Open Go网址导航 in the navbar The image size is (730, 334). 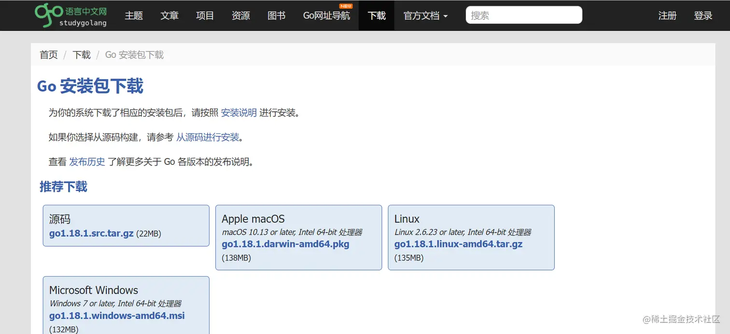(326, 15)
